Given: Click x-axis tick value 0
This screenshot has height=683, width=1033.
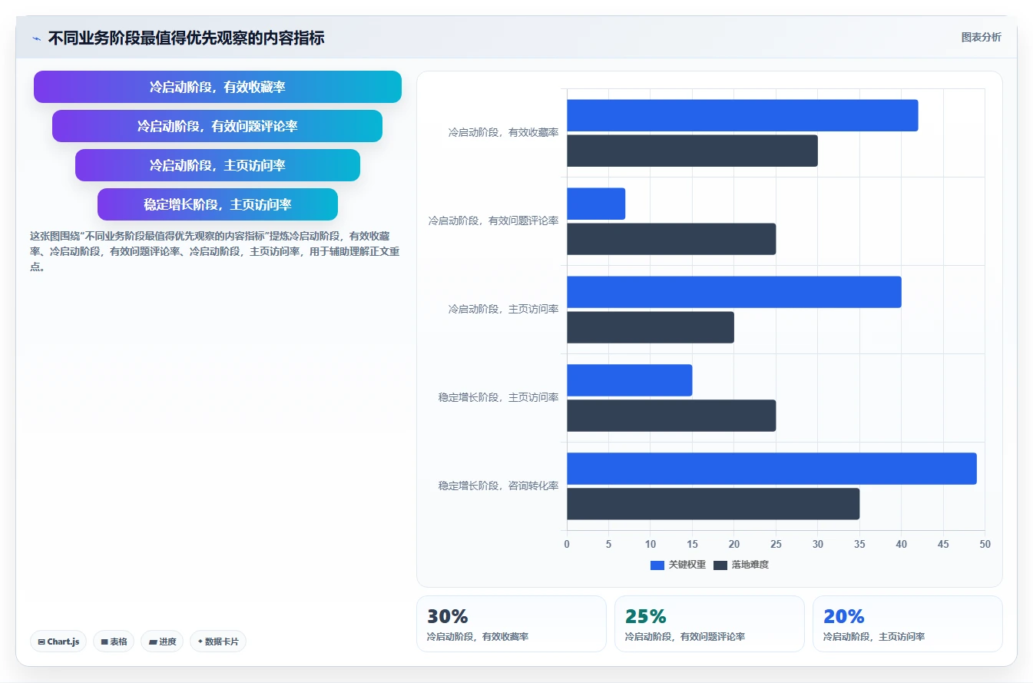Looking at the screenshot, I should point(567,545).
